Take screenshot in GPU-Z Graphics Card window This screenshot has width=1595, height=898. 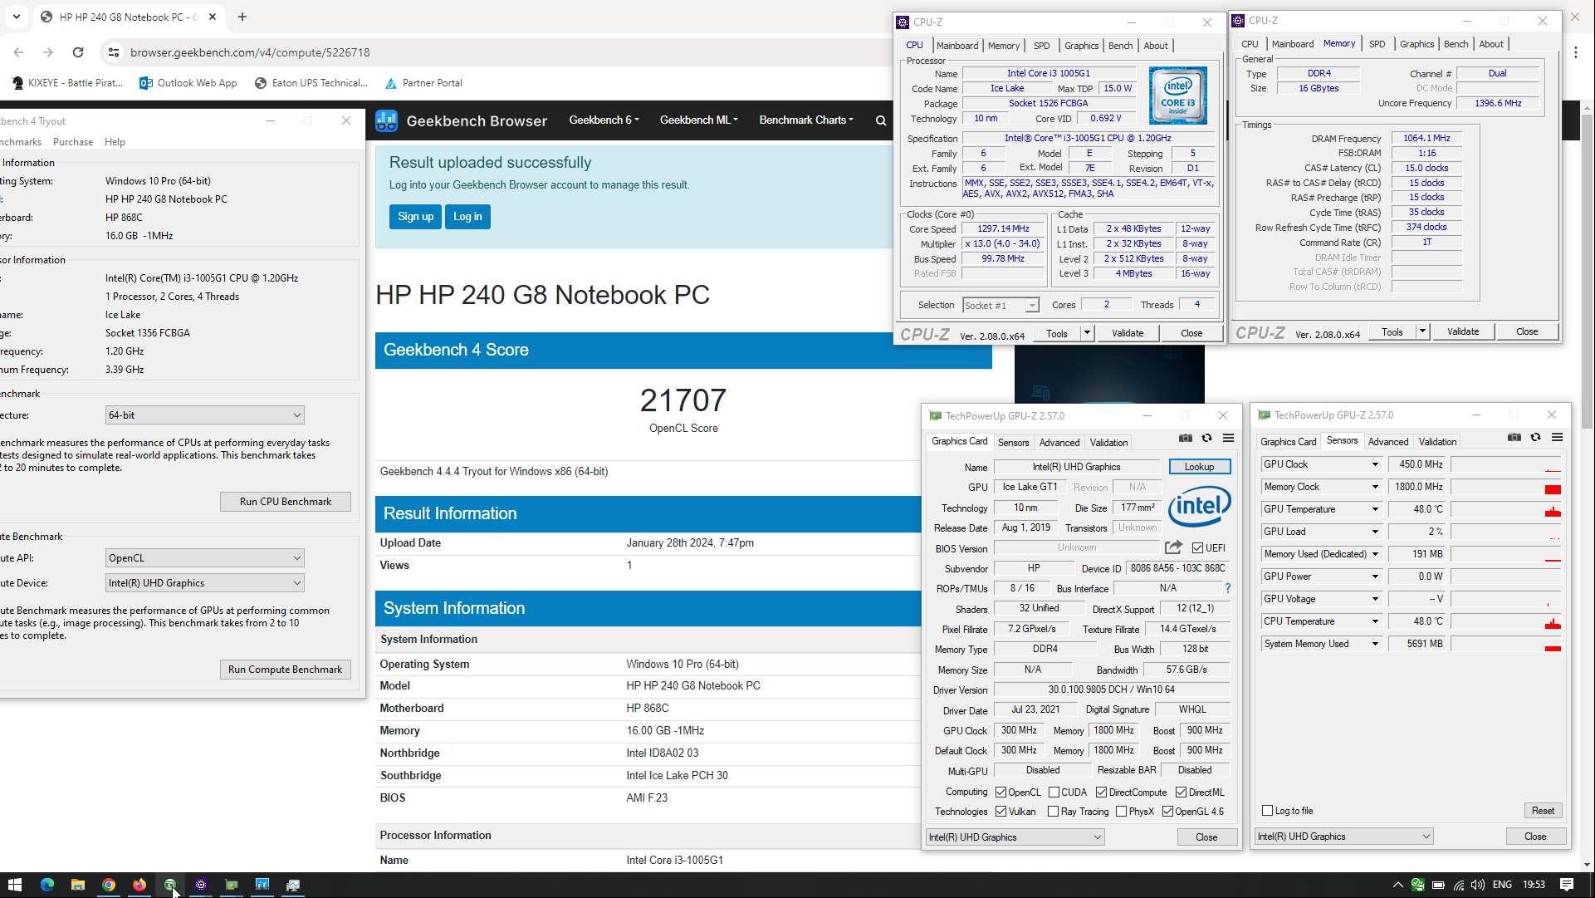[x=1185, y=439]
